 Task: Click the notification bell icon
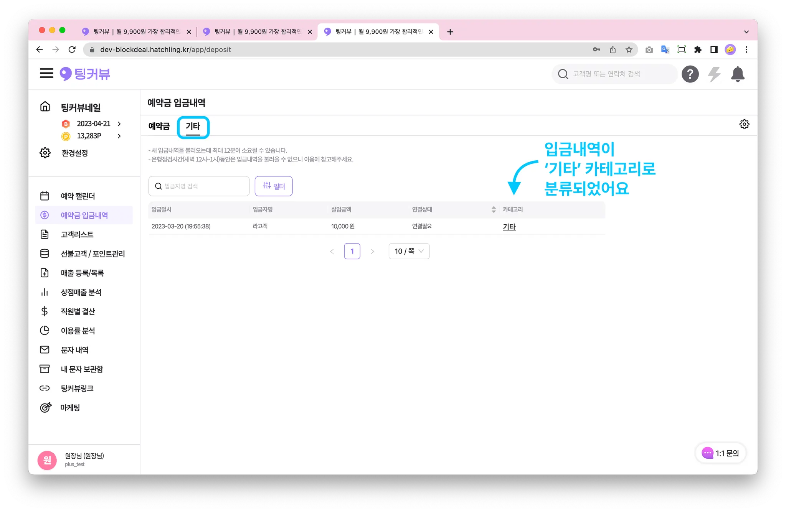point(737,74)
